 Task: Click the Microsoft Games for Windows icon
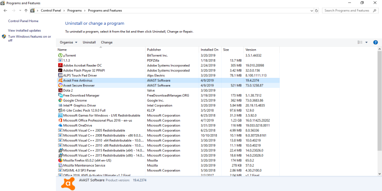(61, 115)
